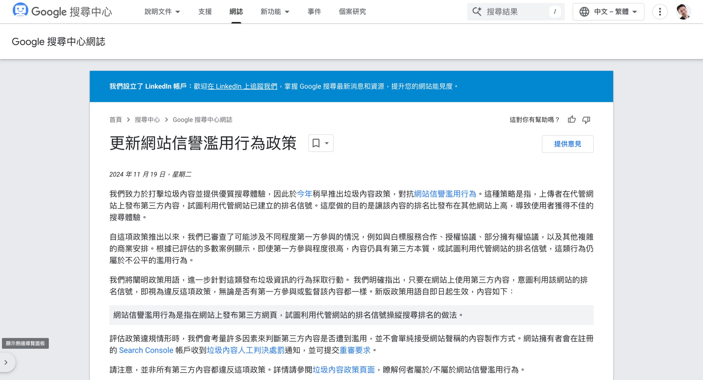Click the user profile avatar
703x380 pixels.
coord(683,12)
